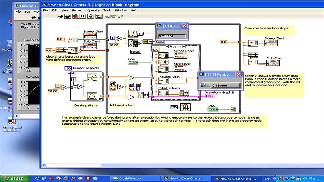The image size is (324, 182).
Task: Close the [118] probe window
Action: 184,26
